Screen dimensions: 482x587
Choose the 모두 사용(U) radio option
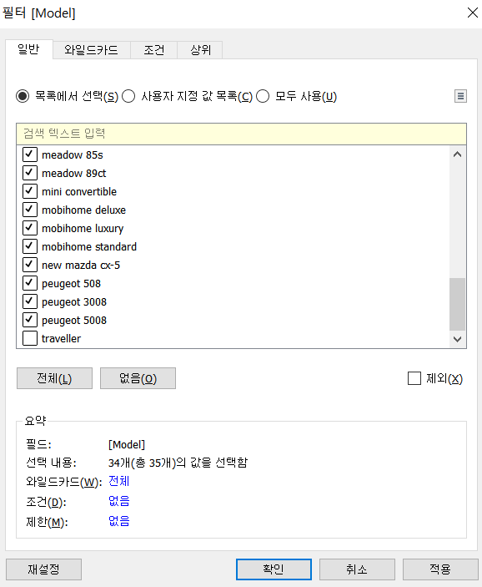[263, 96]
